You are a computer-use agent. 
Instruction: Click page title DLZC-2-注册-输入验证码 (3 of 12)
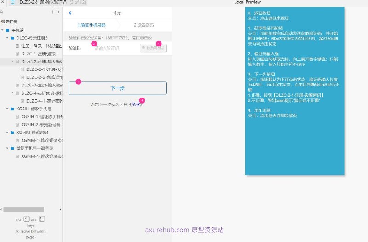52,2
